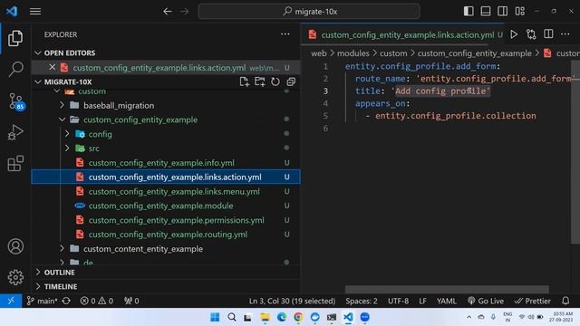The height and width of the screenshot is (326, 580).
Task: Create a new folder in MIGRATE-10X
Action: click(x=260, y=81)
